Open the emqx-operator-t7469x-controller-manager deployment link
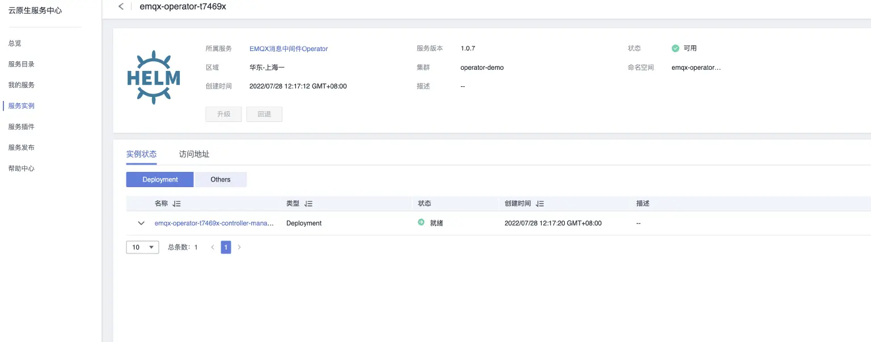Screen dimensions: 871x342 click(214, 223)
